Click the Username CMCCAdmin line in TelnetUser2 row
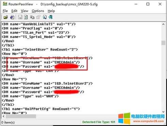The height and width of the screenshot is (126, 167). tap(41, 88)
